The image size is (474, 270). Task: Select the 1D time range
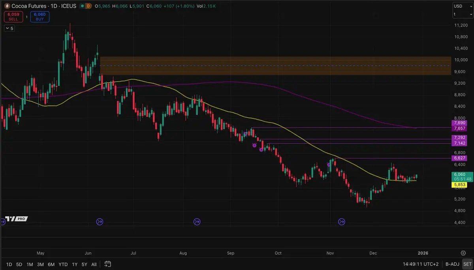tap(9, 264)
